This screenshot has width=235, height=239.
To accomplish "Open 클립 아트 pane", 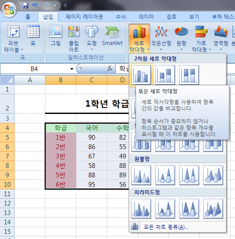I will 74,39.
